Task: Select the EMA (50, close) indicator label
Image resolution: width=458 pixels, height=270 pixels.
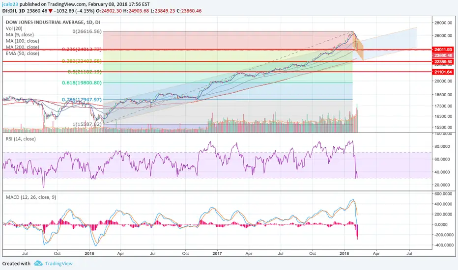Action: point(22,54)
